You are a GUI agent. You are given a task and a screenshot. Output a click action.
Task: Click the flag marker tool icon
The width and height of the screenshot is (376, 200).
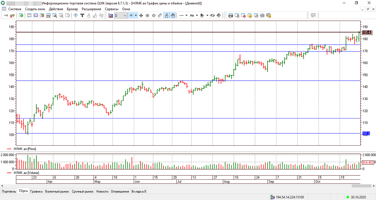202,15
